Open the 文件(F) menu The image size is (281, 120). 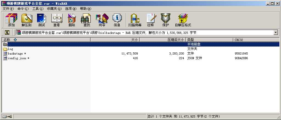8,9
